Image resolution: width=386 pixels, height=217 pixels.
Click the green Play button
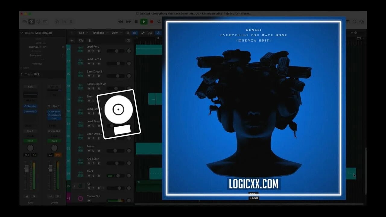click(144, 22)
